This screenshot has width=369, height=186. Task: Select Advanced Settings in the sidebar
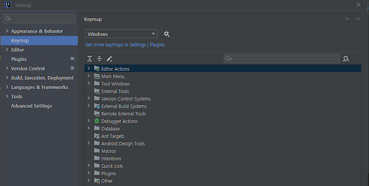coord(31,106)
